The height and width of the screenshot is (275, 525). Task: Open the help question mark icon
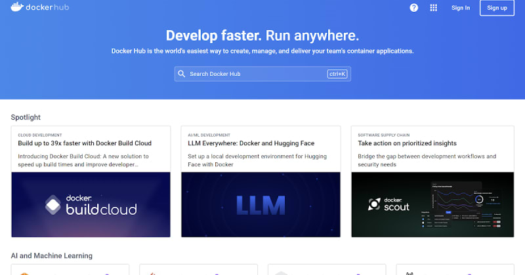[414, 8]
